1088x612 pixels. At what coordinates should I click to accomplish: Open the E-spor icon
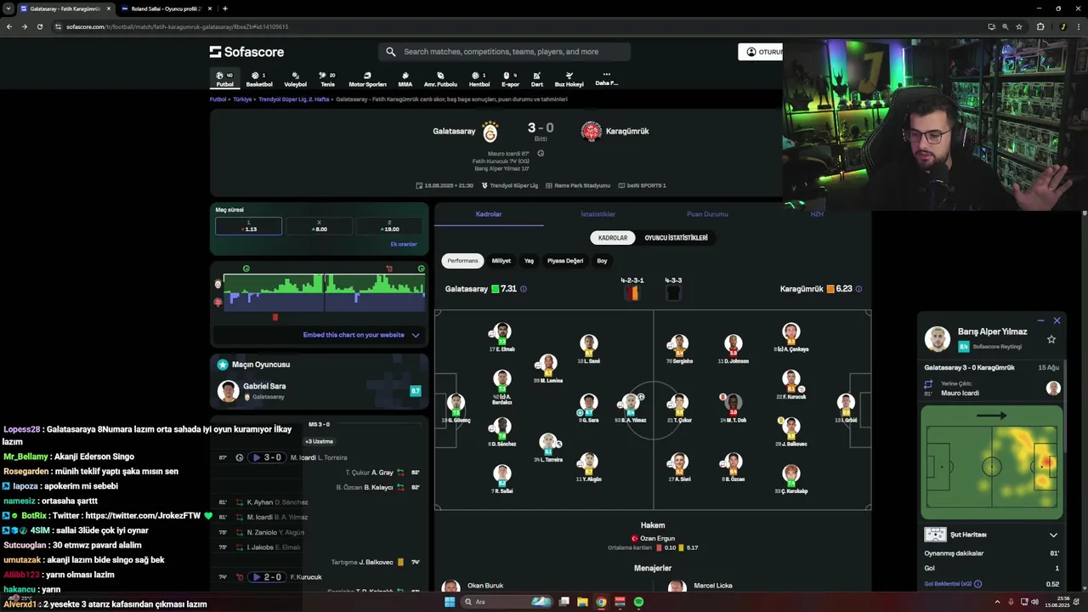510,79
